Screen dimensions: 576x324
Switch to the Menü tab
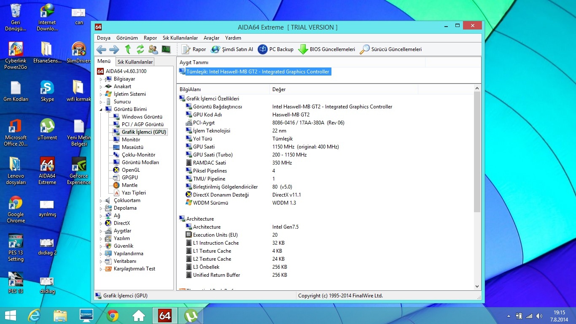[x=104, y=62]
